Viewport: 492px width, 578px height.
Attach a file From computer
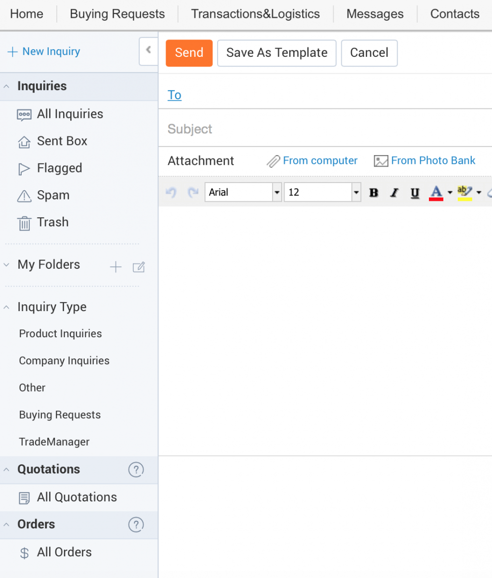tap(320, 161)
